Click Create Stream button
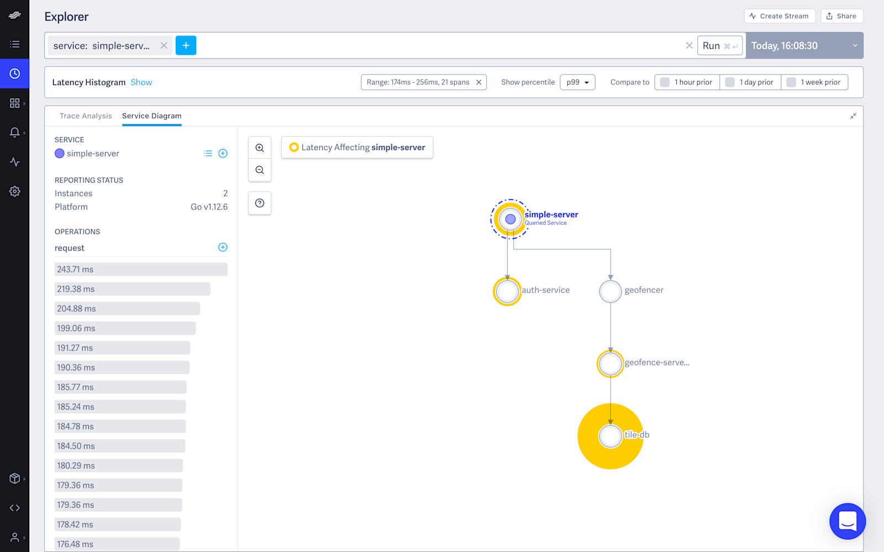Image resolution: width=884 pixels, height=552 pixels. click(779, 16)
